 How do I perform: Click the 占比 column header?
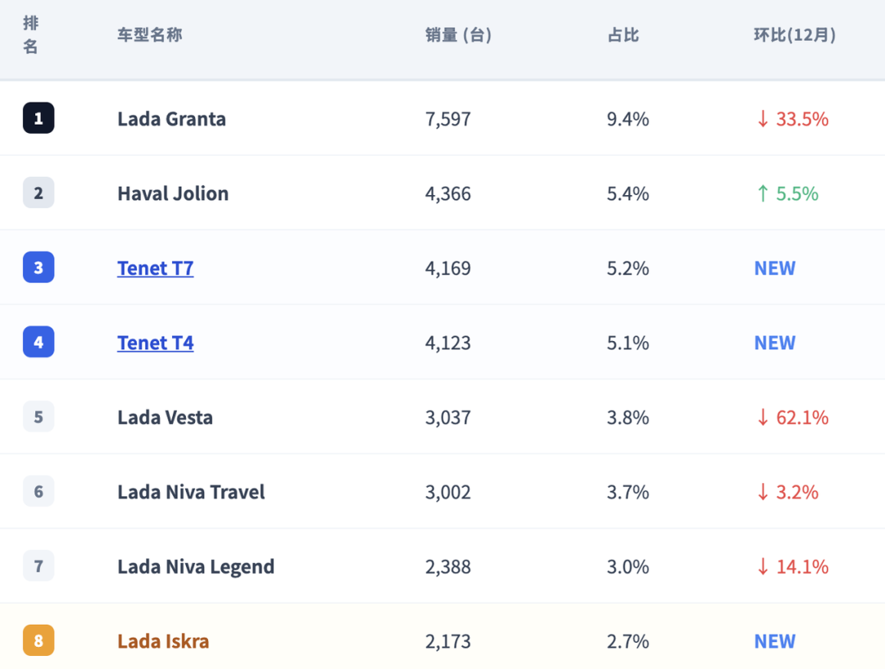point(623,35)
